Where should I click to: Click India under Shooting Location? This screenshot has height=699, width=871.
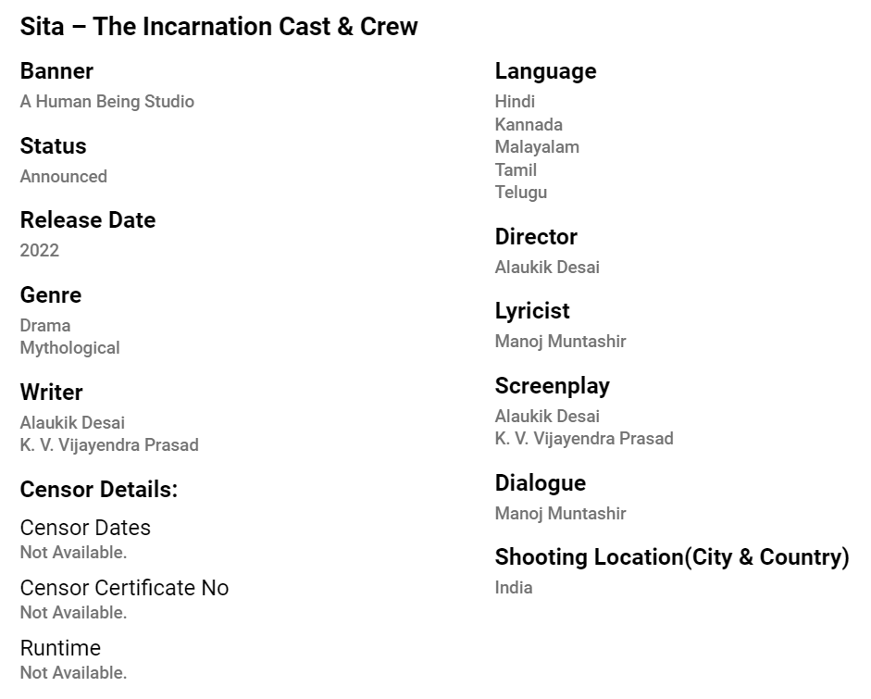click(514, 587)
